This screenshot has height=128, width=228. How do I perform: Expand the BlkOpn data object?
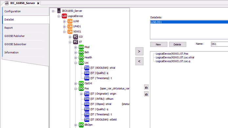click(75, 125)
